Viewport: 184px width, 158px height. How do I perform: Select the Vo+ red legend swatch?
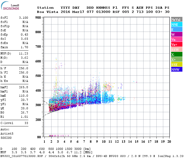coord(177,45)
